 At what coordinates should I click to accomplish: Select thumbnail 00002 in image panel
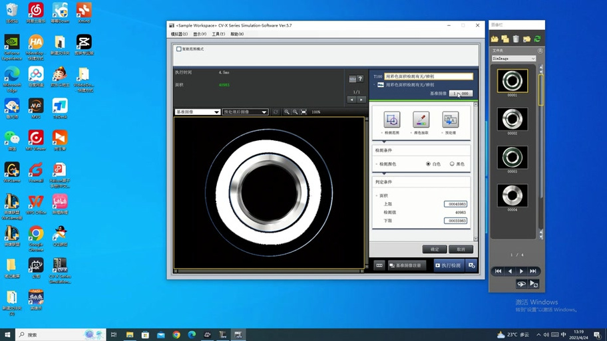click(512, 119)
